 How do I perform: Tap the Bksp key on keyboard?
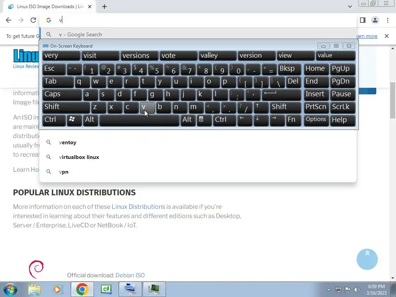point(289,69)
